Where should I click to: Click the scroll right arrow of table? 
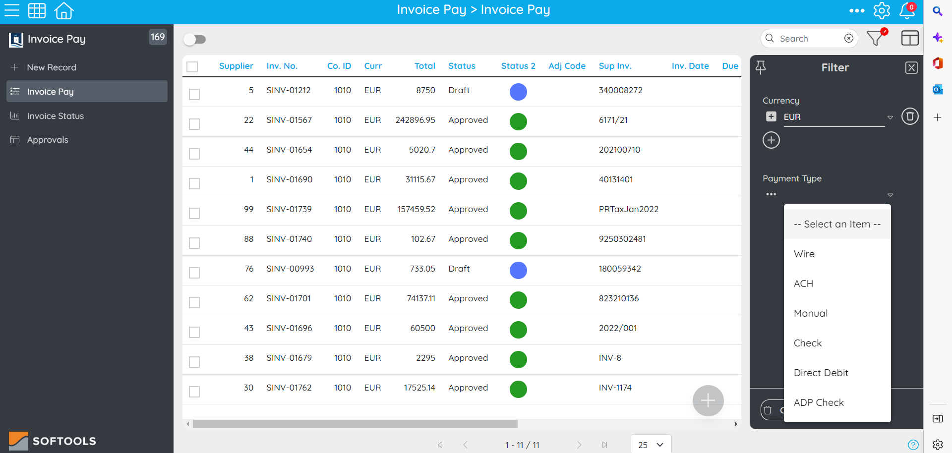(736, 424)
